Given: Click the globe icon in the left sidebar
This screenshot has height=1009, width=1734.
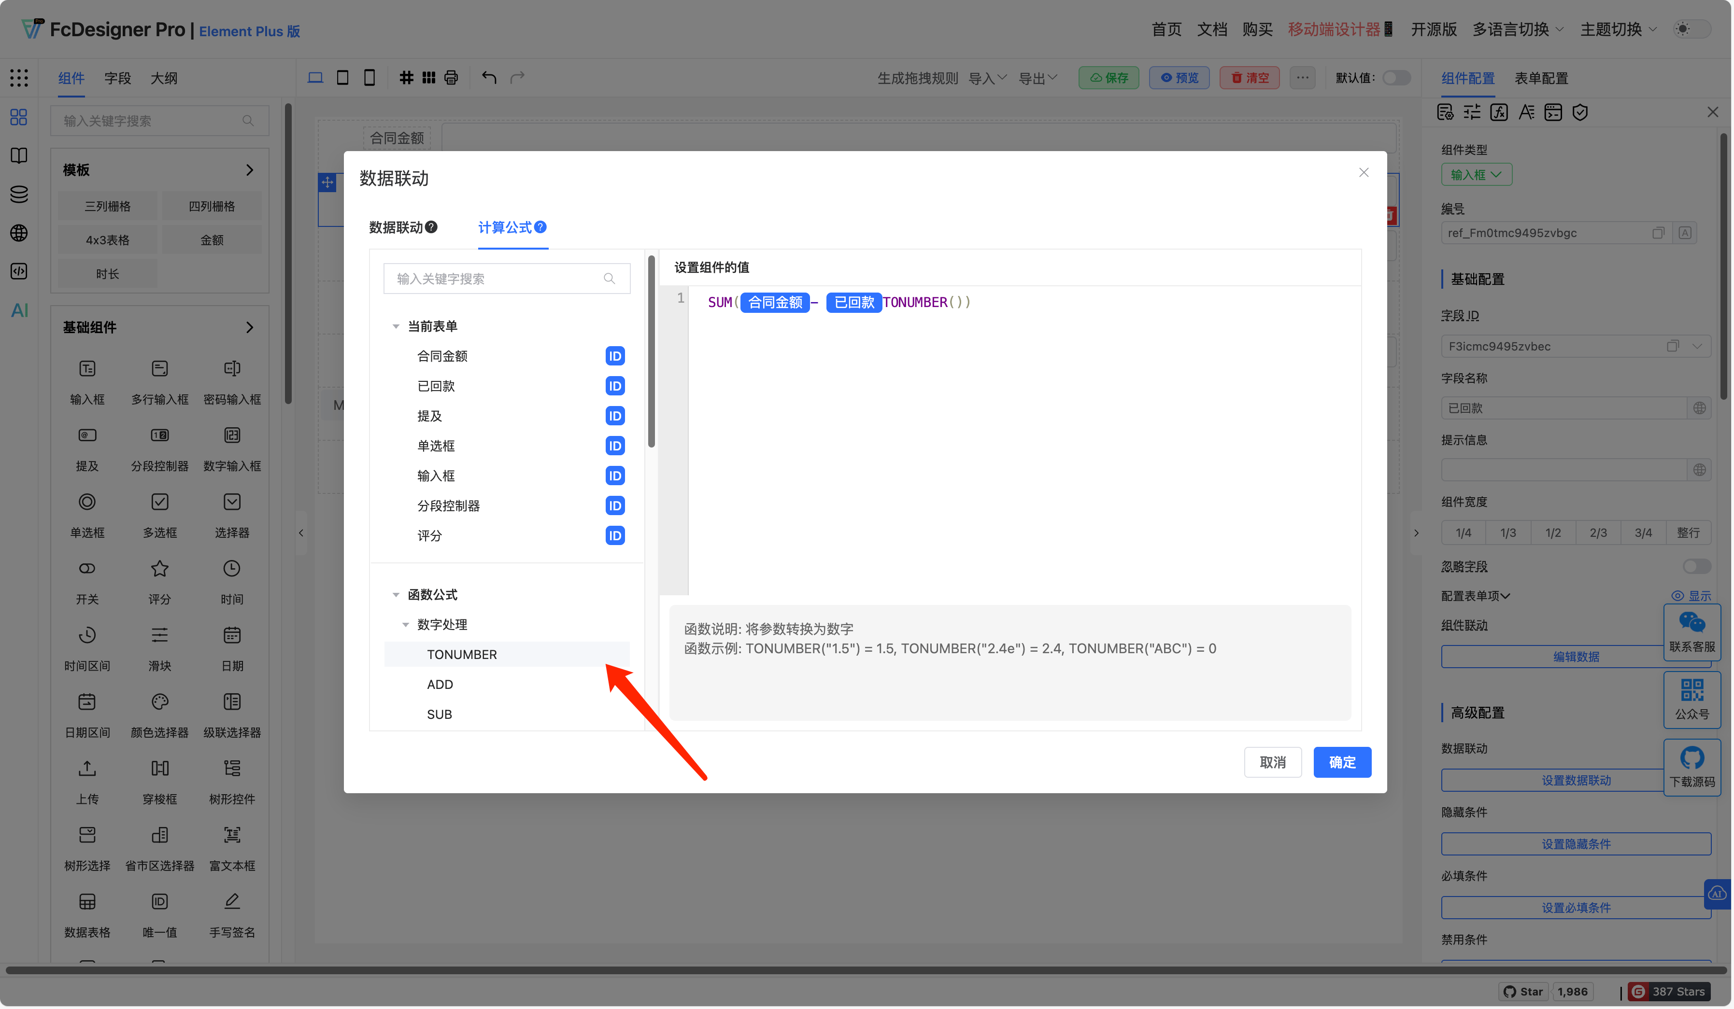Looking at the screenshot, I should coord(19,233).
